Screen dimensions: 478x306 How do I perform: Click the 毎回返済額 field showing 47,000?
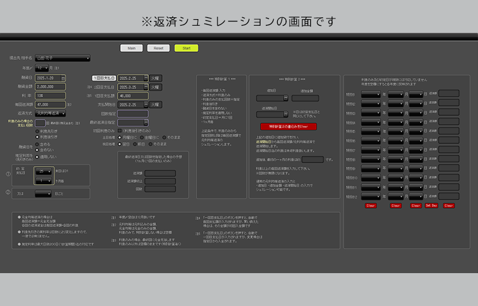pyautogui.click(x=50, y=105)
